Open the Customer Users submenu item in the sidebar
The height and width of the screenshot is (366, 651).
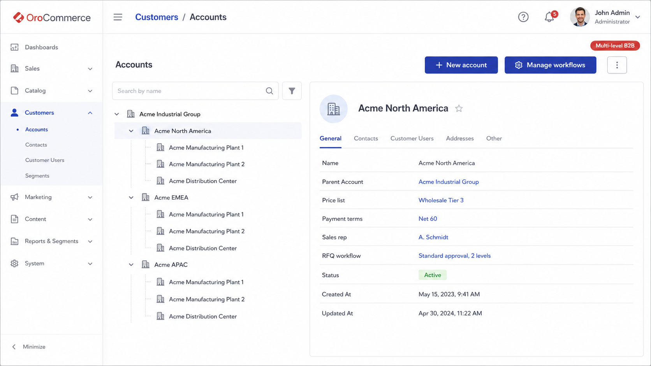pyautogui.click(x=45, y=160)
